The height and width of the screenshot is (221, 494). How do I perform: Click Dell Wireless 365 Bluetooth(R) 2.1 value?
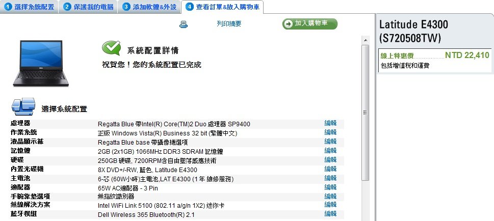point(146,215)
